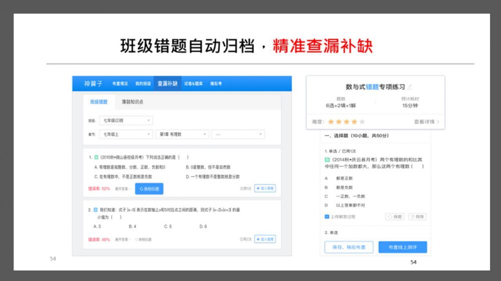
Task: Click the green tag icon on question 1
Action: (96, 157)
